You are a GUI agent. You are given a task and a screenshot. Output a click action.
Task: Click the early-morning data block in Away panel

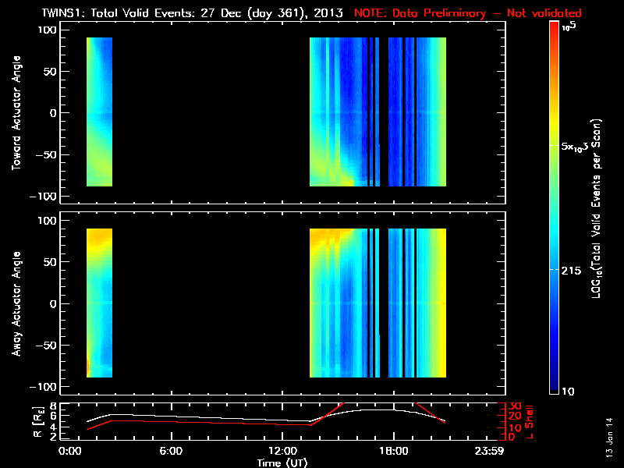coord(99,303)
